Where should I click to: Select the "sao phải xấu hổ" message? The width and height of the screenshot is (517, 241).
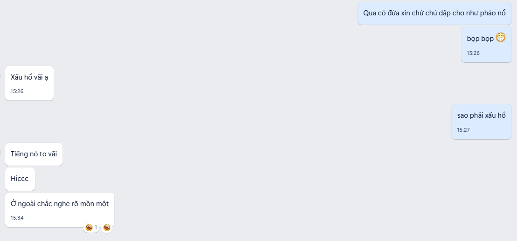482,121
